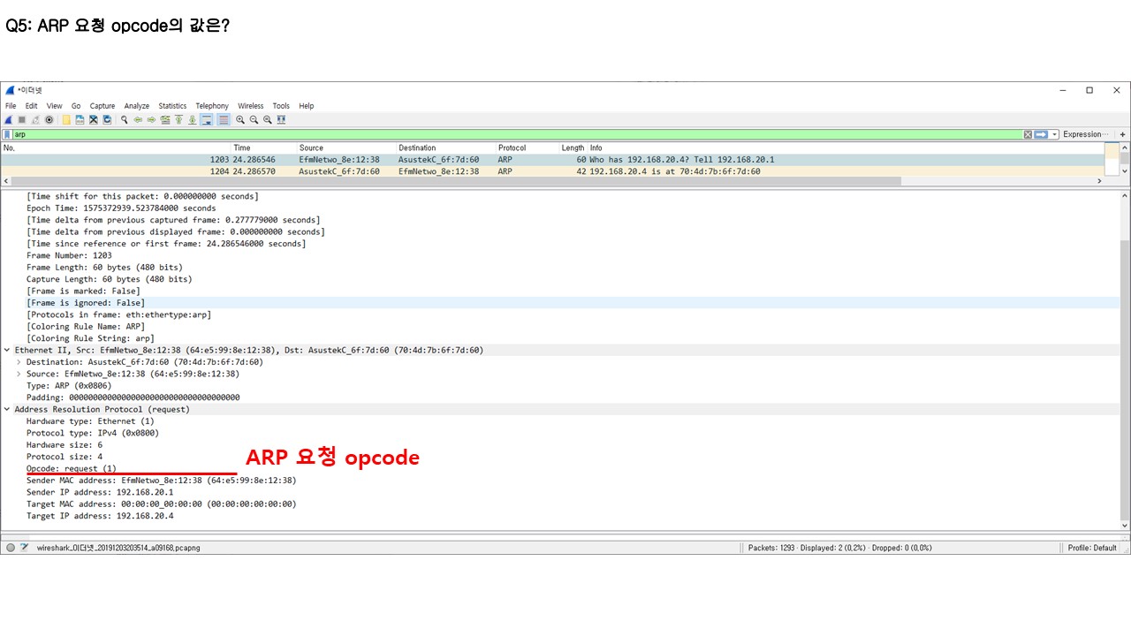Open the Expression builder
1131x636 pixels.
[1085, 134]
